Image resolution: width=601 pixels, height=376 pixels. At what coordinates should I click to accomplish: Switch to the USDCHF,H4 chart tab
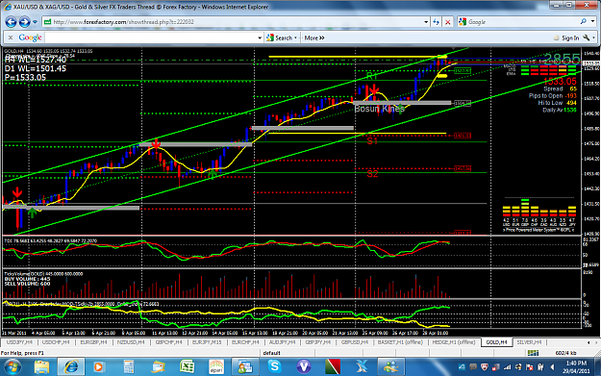[x=56, y=342]
